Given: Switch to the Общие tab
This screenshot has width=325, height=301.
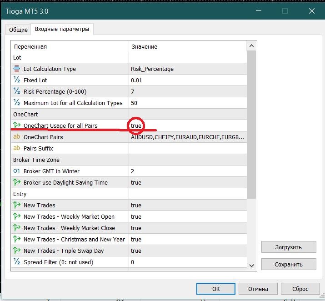Looking at the screenshot, I should click(18, 30).
